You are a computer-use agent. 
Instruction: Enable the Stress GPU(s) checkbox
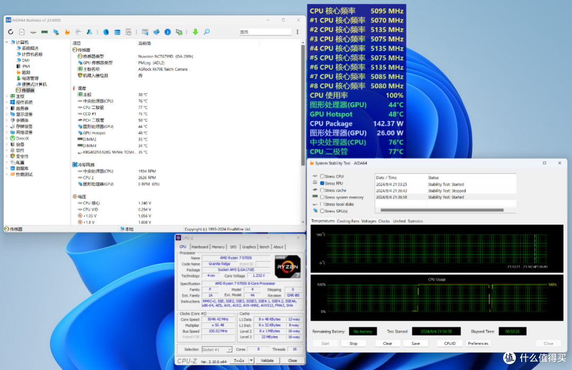click(x=322, y=211)
